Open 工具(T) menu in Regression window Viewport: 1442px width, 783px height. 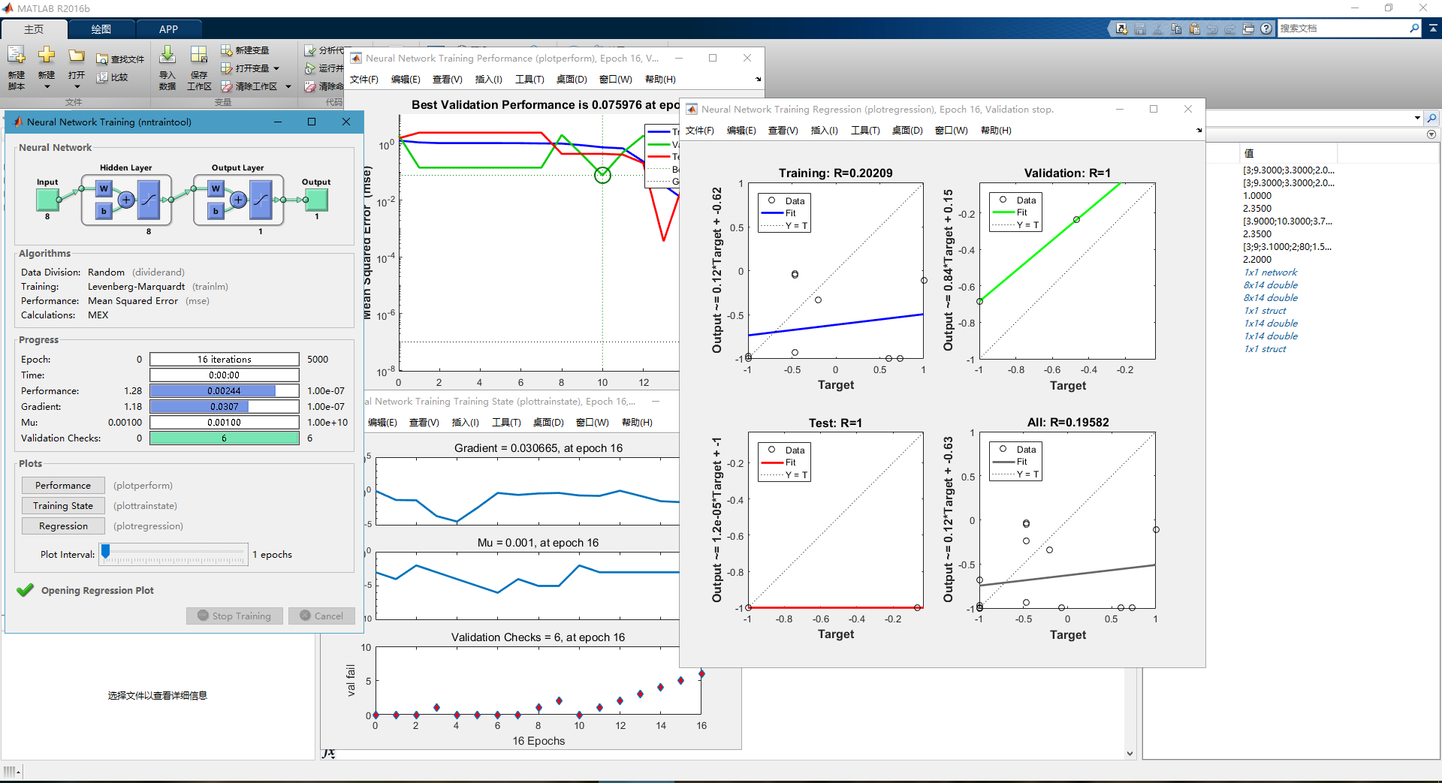865,131
